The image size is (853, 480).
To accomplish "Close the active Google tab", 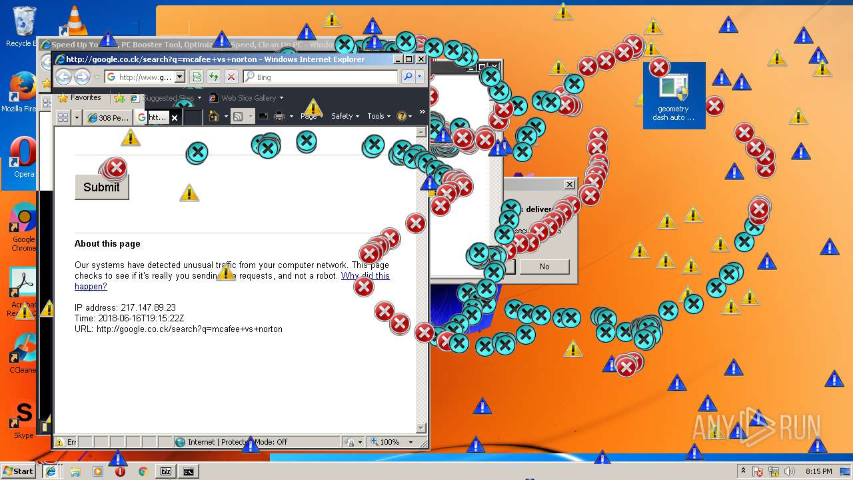I will [x=175, y=118].
